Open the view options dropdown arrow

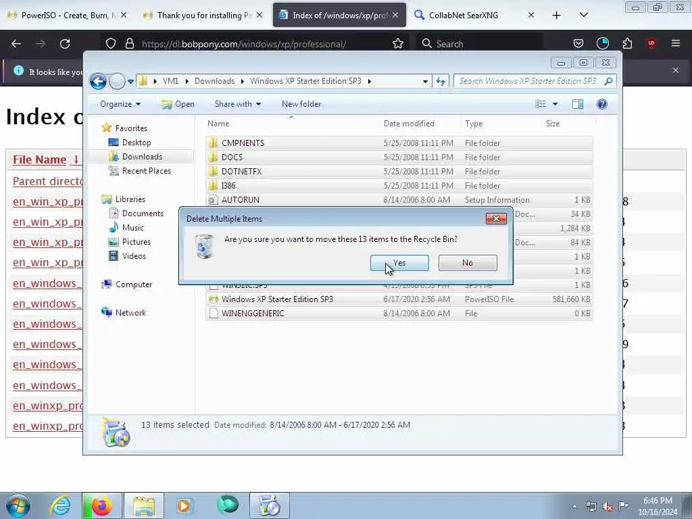pyautogui.click(x=555, y=104)
